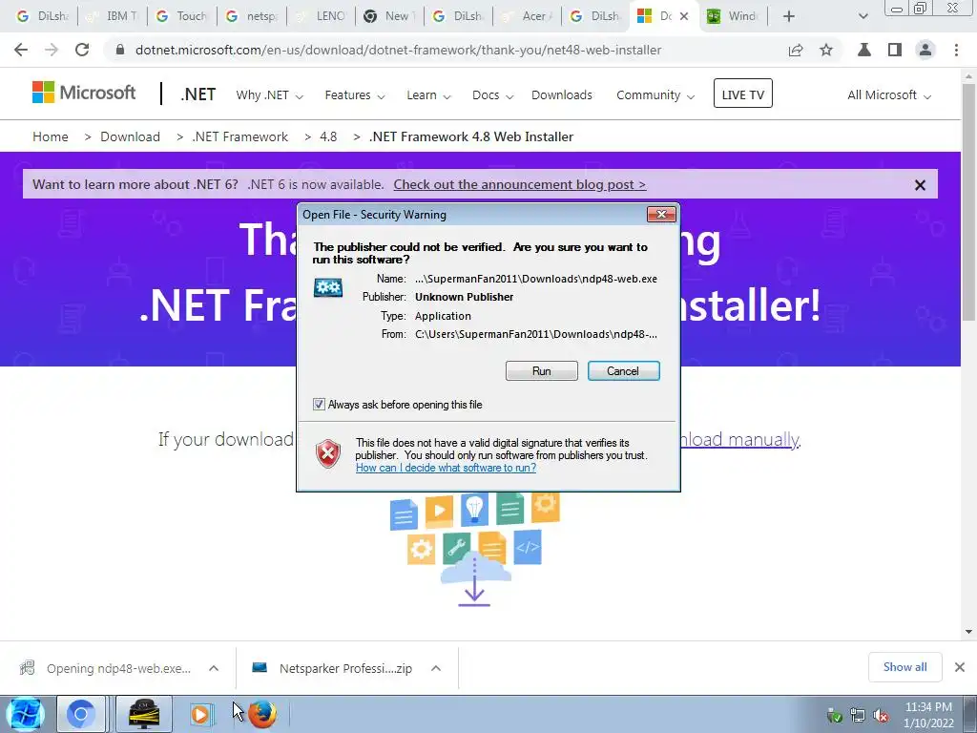
Task: Go to Download breadcrumb
Action: tap(130, 136)
